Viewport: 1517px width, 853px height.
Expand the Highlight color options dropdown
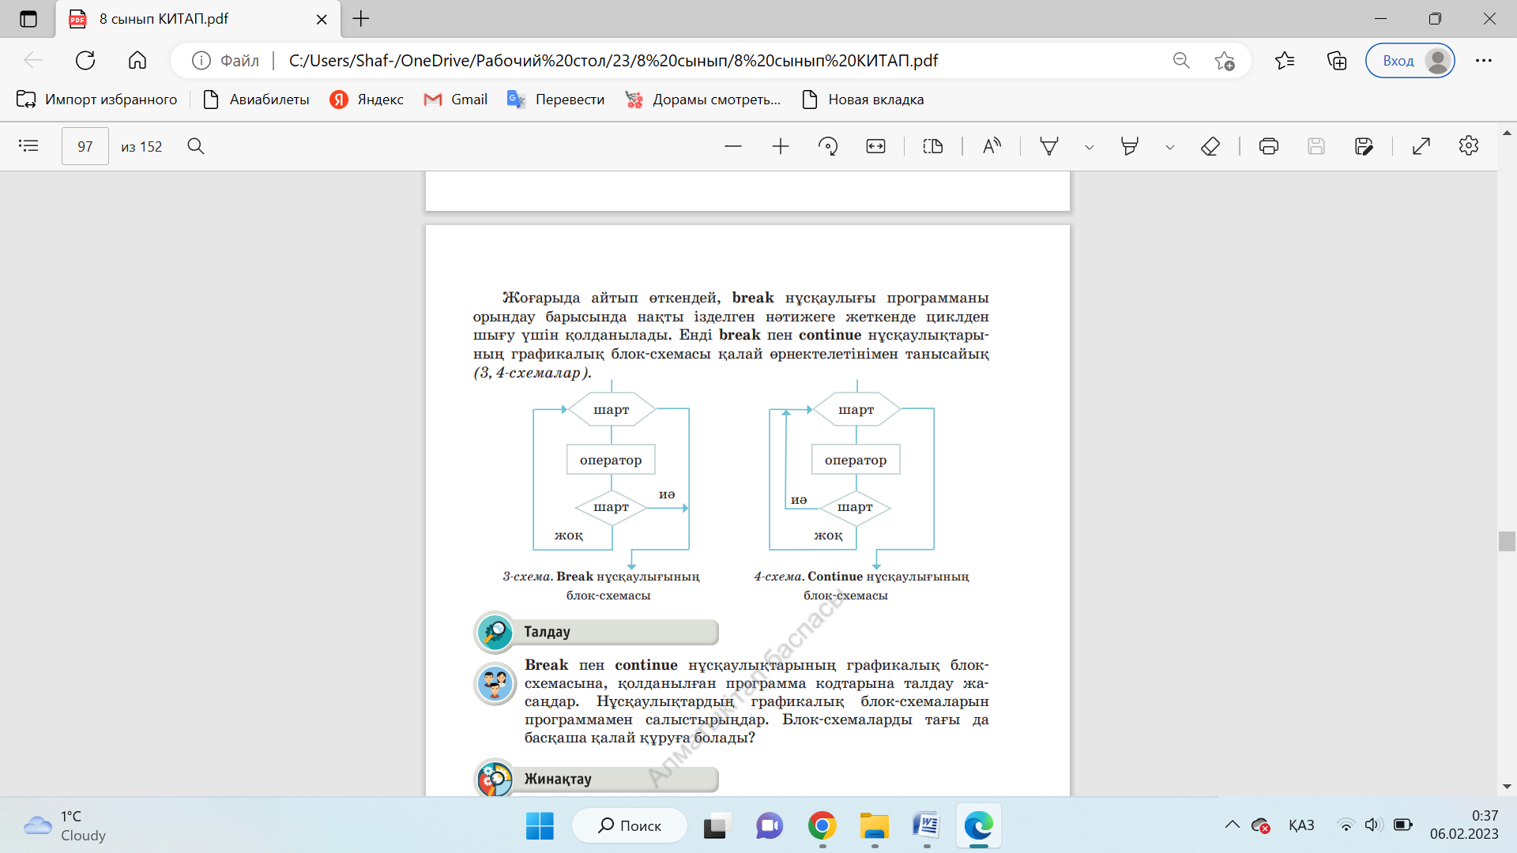[1170, 147]
